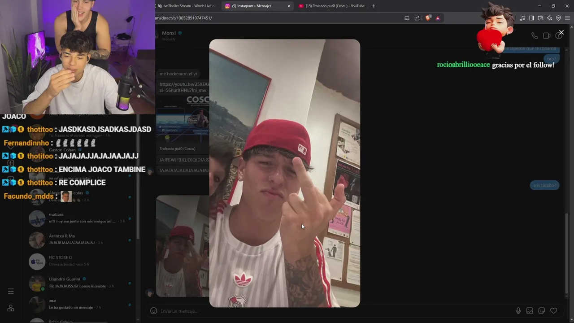Open the Instagram hamburger 'More' menu
574x323 pixels.
11,292
